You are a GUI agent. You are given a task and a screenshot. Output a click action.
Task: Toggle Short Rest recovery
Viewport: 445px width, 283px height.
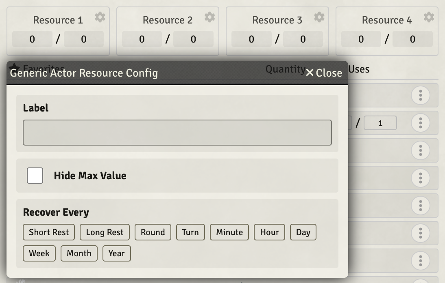pos(48,232)
